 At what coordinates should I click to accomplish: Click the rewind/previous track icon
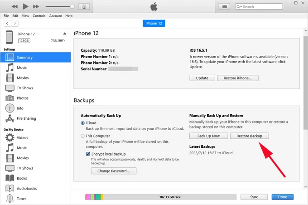tap(14, 6)
